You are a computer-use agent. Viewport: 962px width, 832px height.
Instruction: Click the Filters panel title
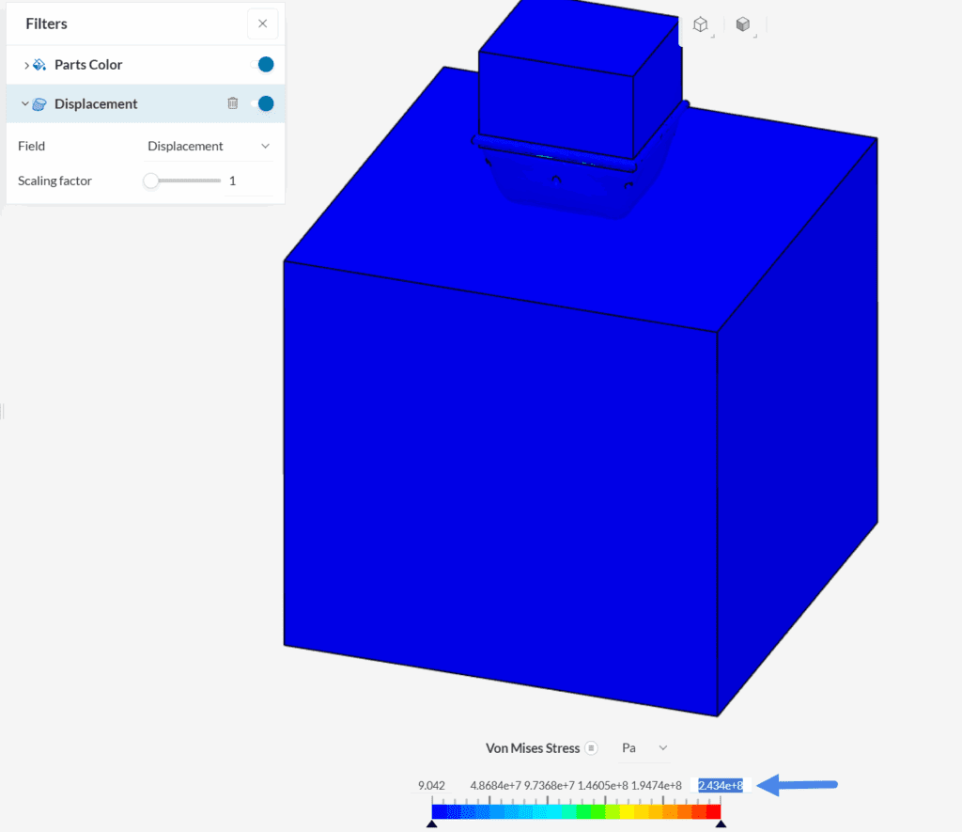click(x=46, y=24)
